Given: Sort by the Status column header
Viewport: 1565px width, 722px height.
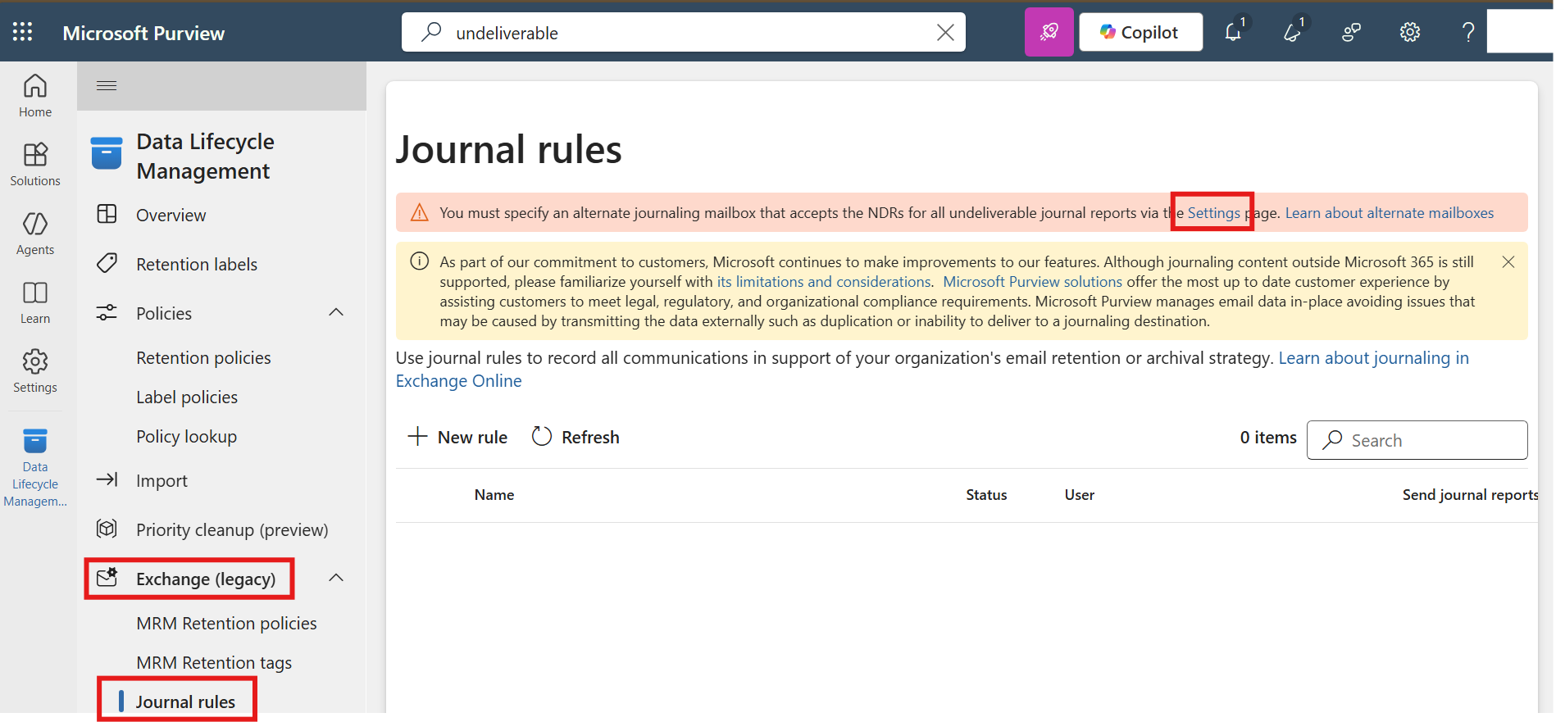Looking at the screenshot, I should (986, 495).
